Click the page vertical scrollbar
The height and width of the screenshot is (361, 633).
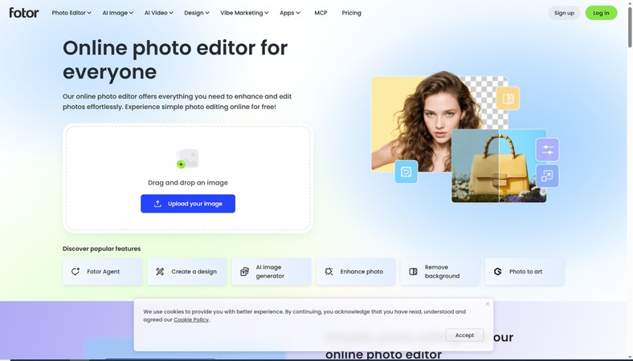pos(630,28)
